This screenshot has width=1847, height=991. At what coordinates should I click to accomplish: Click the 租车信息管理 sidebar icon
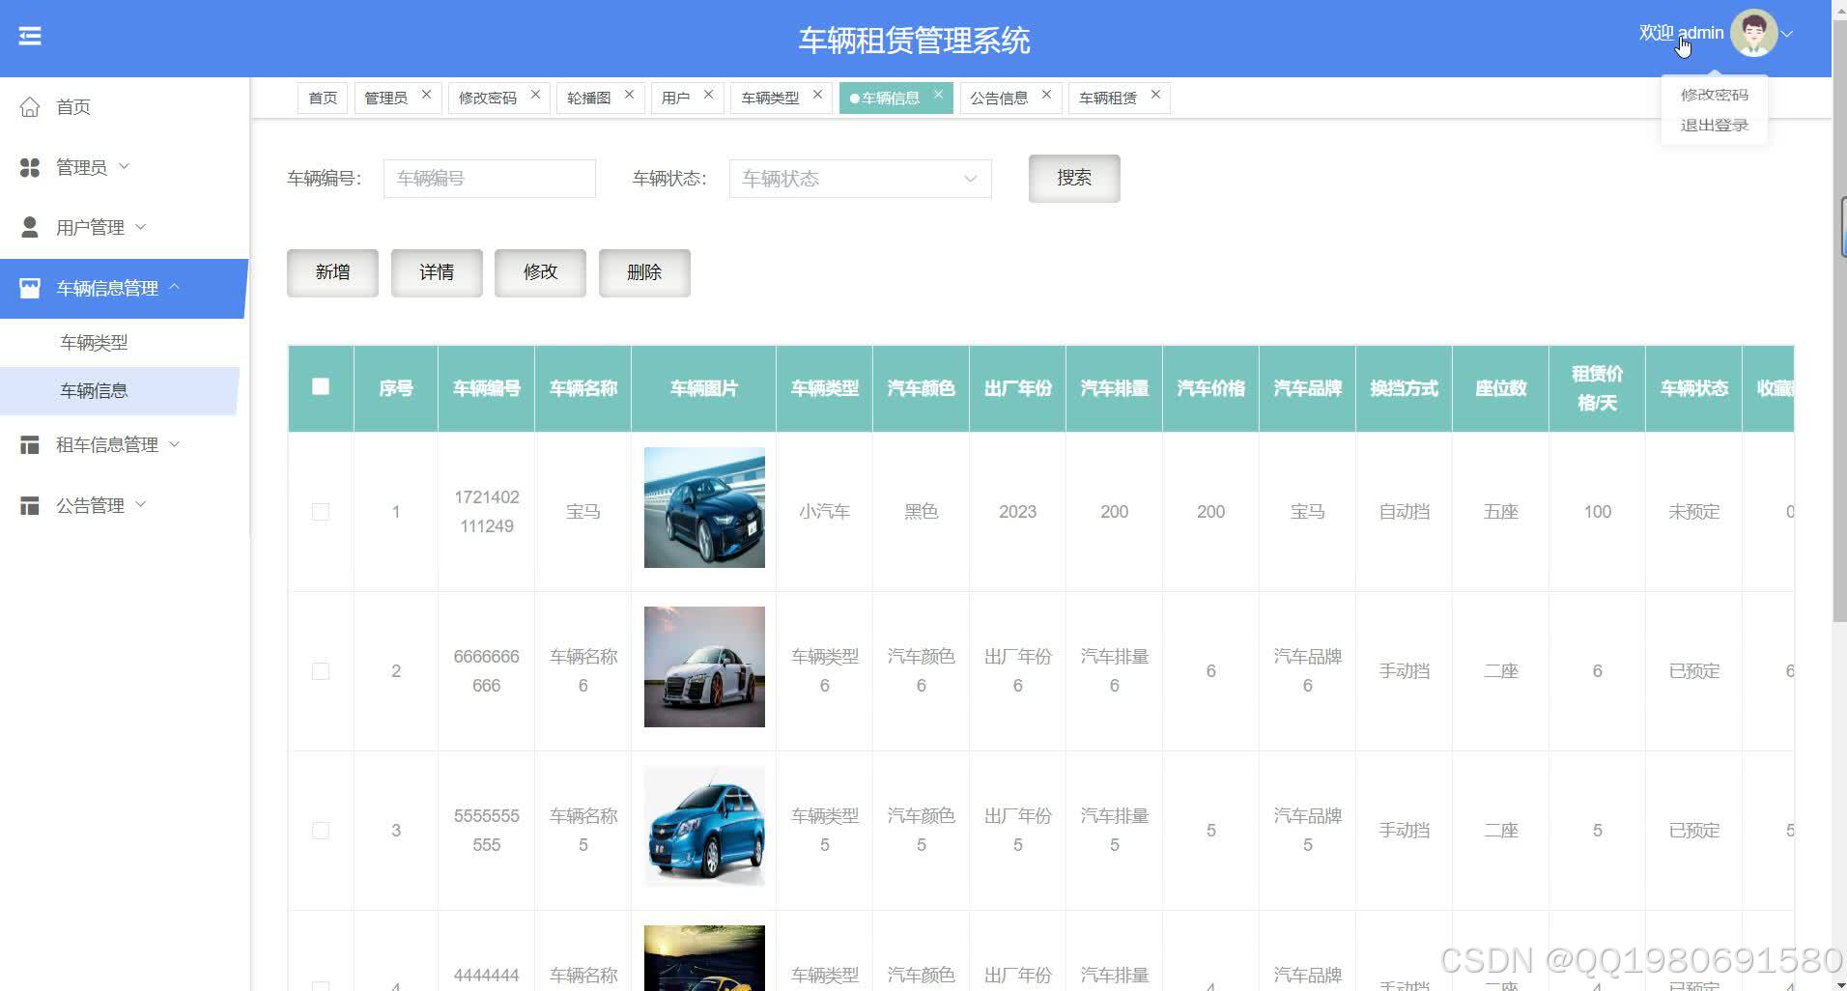30,444
